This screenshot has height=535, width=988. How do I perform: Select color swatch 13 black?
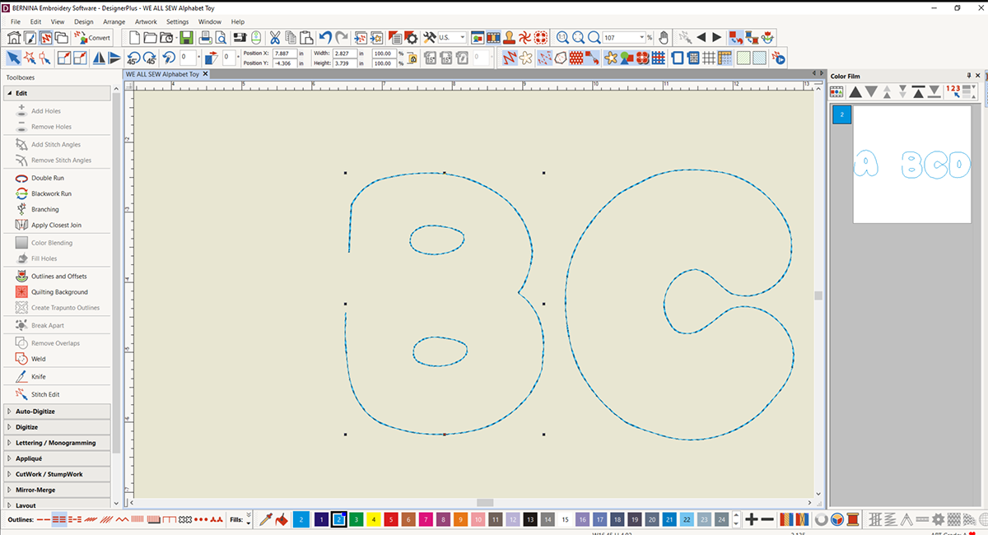pos(530,519)
